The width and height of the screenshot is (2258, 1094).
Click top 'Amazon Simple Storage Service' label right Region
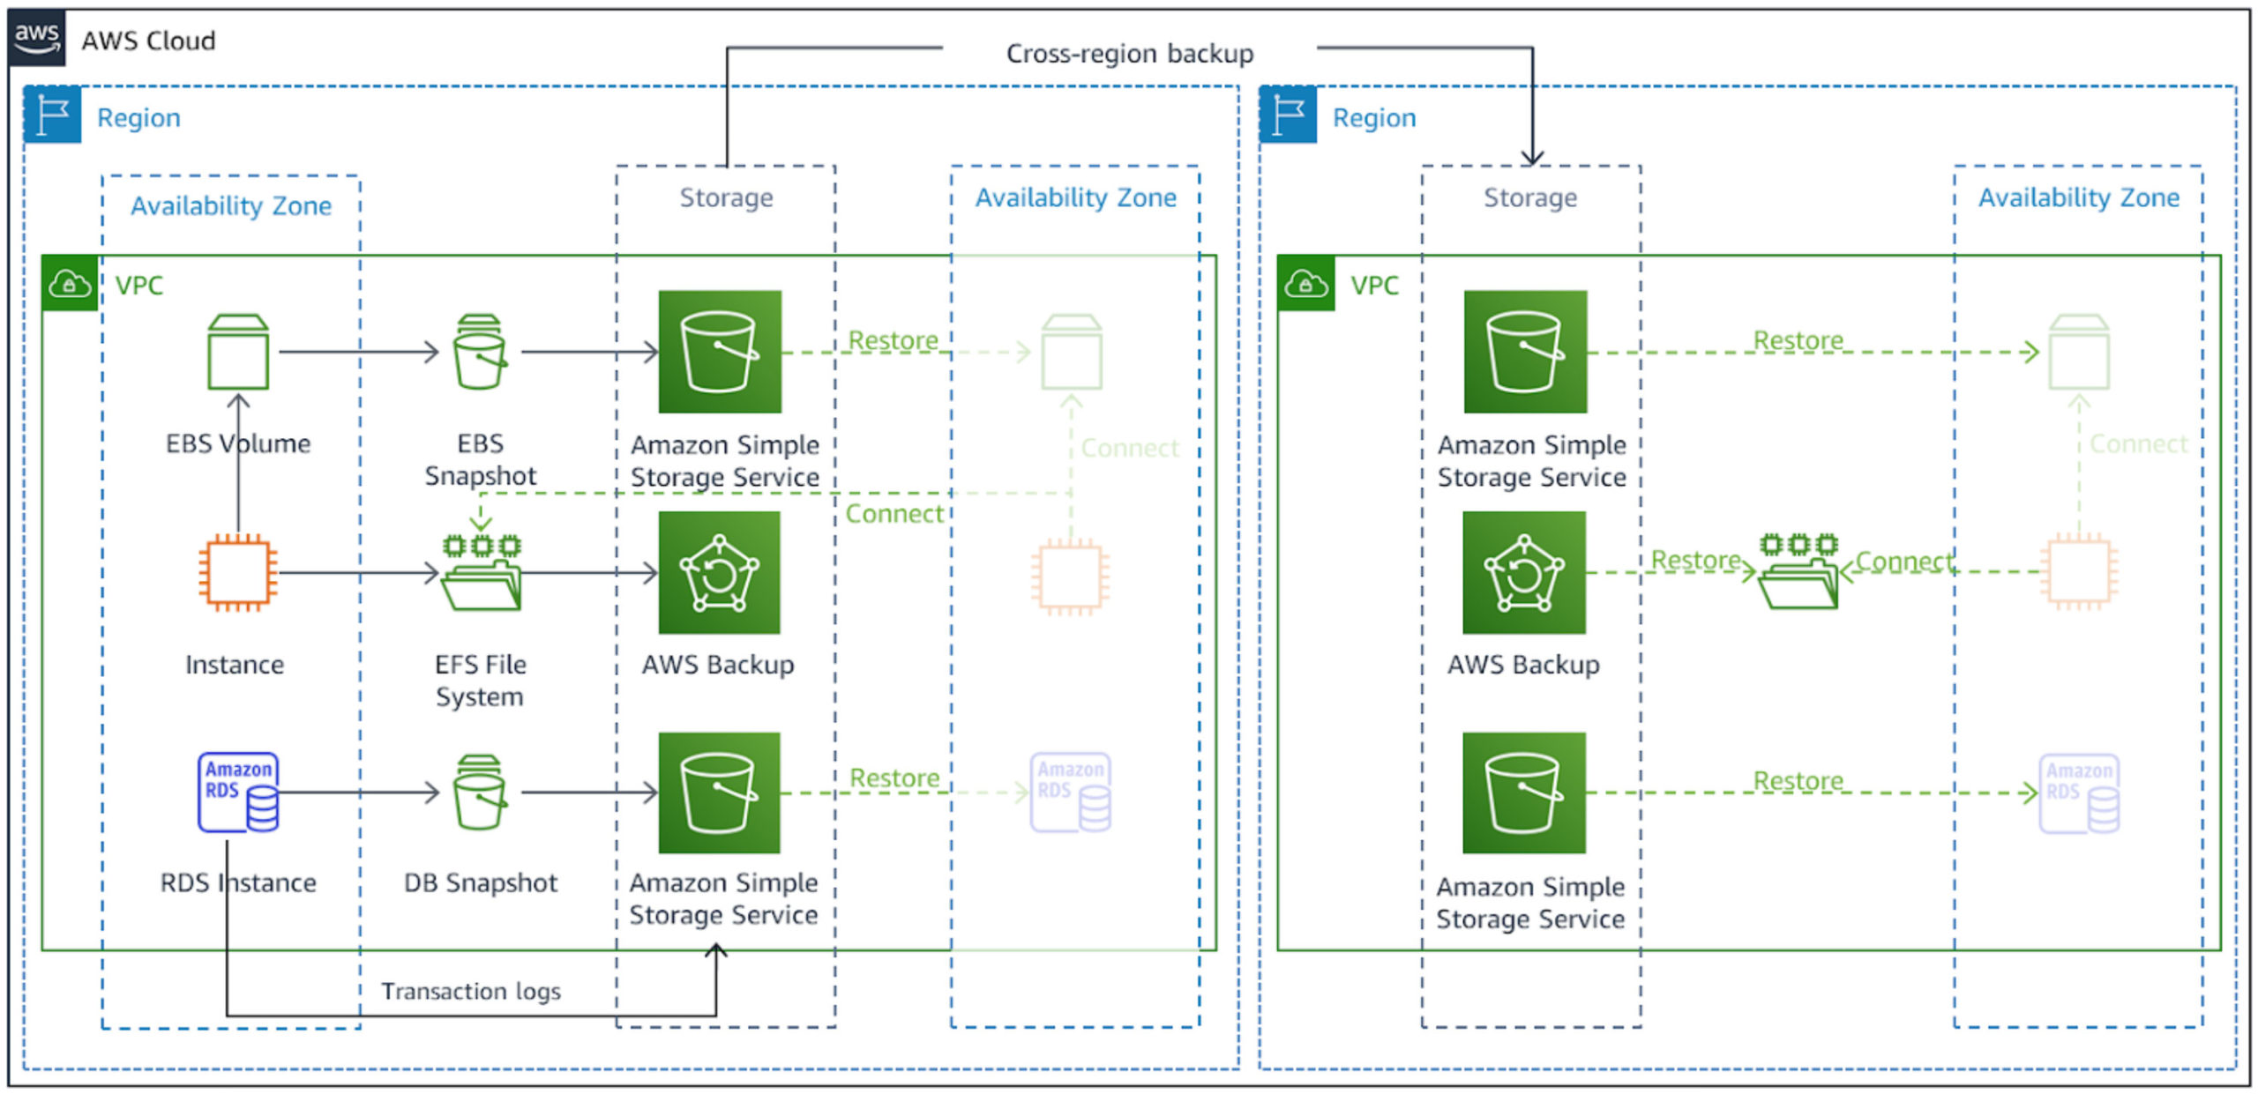pos(1532,461)
